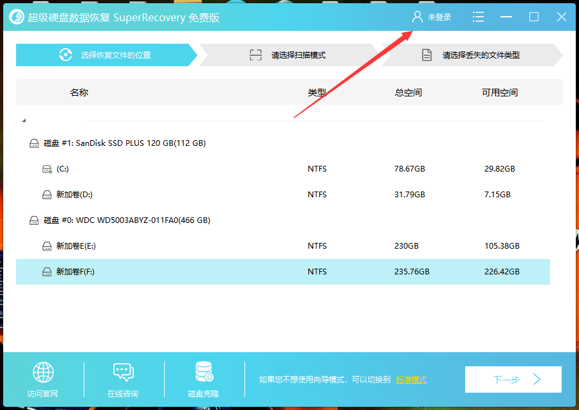Click the 访问官网 label
The height and width of the screenshot is (410, 579).
[x=42, y=394]
